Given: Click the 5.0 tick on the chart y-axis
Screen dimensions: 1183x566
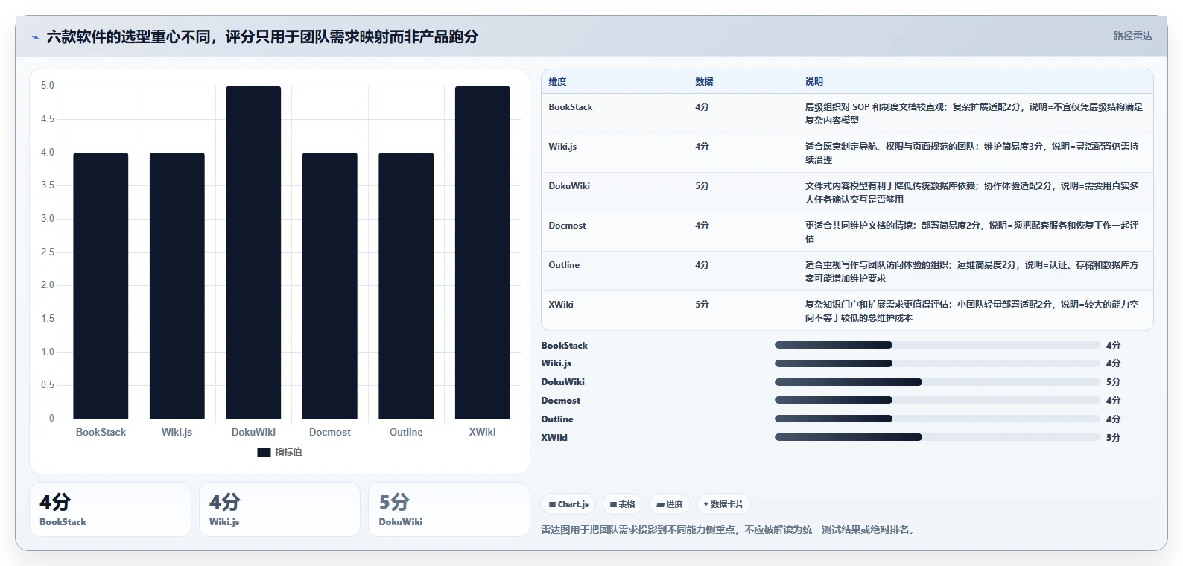Looking at the screenshot, I should (48, 86).
